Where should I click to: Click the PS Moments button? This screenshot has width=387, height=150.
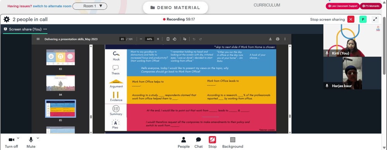click(x=371, y=6)
